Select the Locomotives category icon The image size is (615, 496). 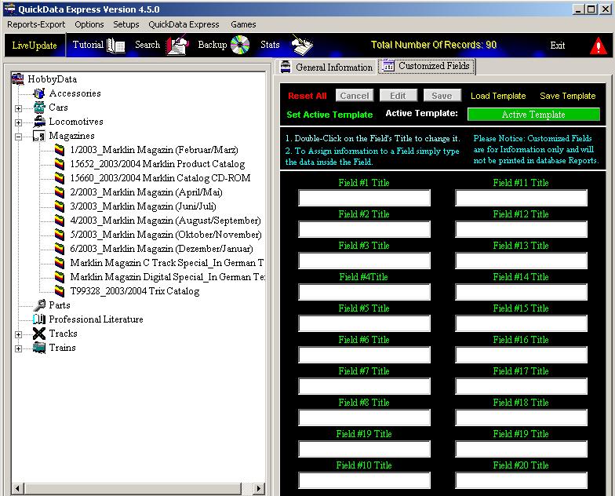tap(39, 122)
